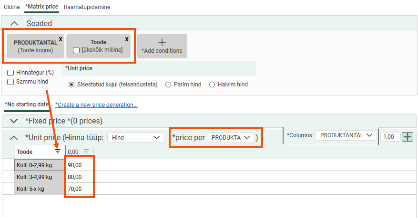Click the green plus add-column button
The height and width of the screenshot is (218, 418).
click(408, 136)
